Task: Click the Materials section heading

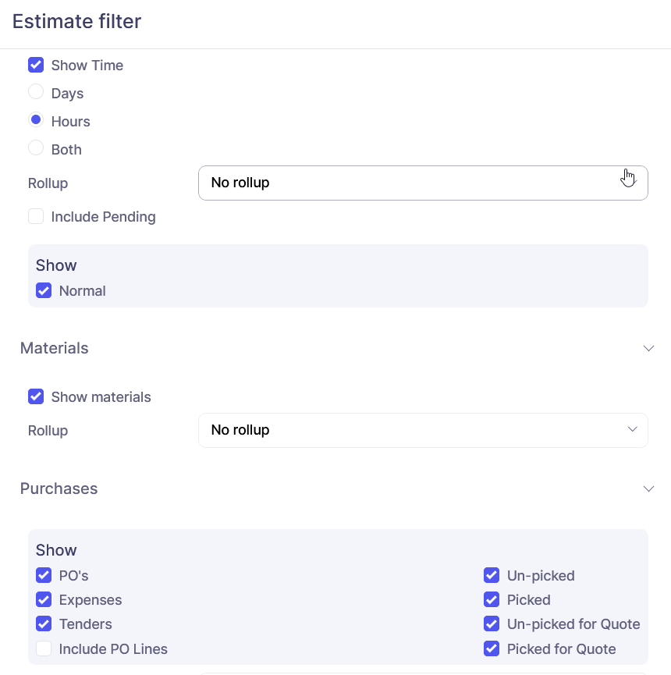Action: 55,348
